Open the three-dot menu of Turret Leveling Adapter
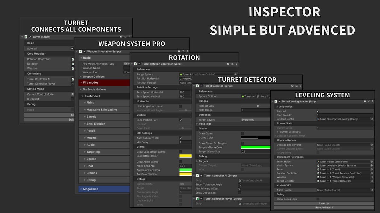 (x=372, y=102)
